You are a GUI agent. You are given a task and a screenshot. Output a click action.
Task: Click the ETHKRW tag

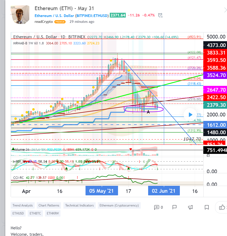pos(52,213)
